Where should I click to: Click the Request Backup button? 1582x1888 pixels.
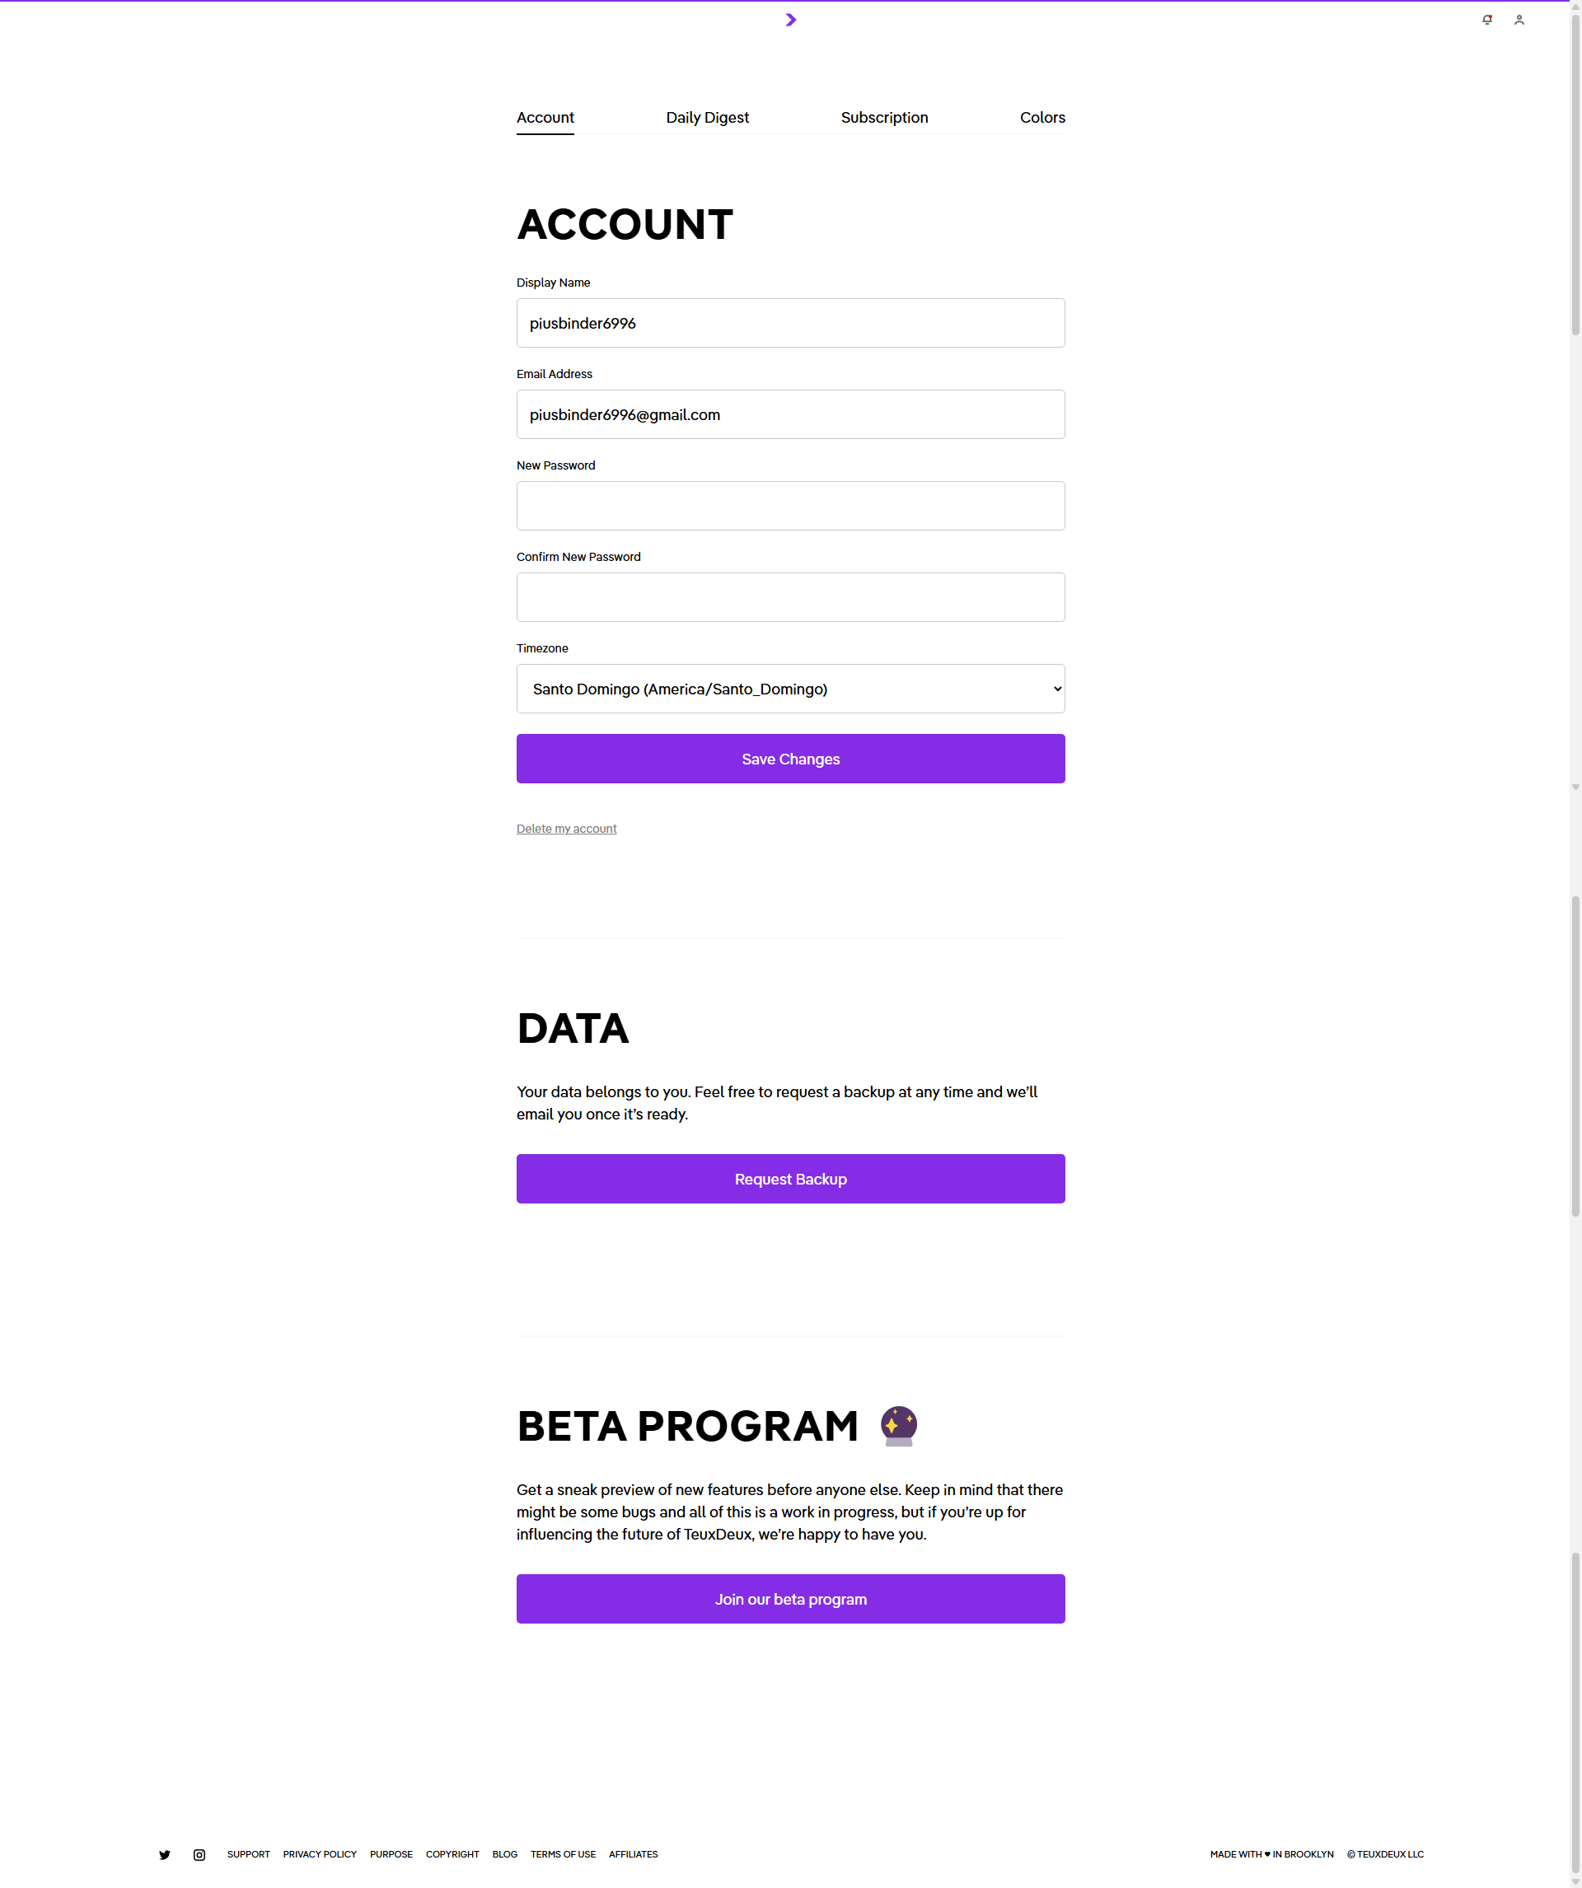(790, 1179)
